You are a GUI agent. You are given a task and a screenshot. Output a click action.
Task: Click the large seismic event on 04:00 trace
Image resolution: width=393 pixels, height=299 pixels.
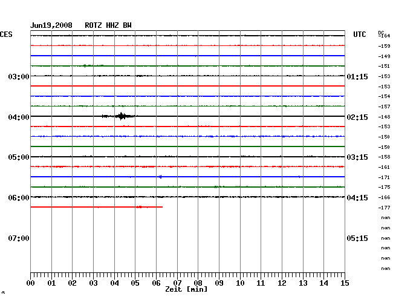120,116
